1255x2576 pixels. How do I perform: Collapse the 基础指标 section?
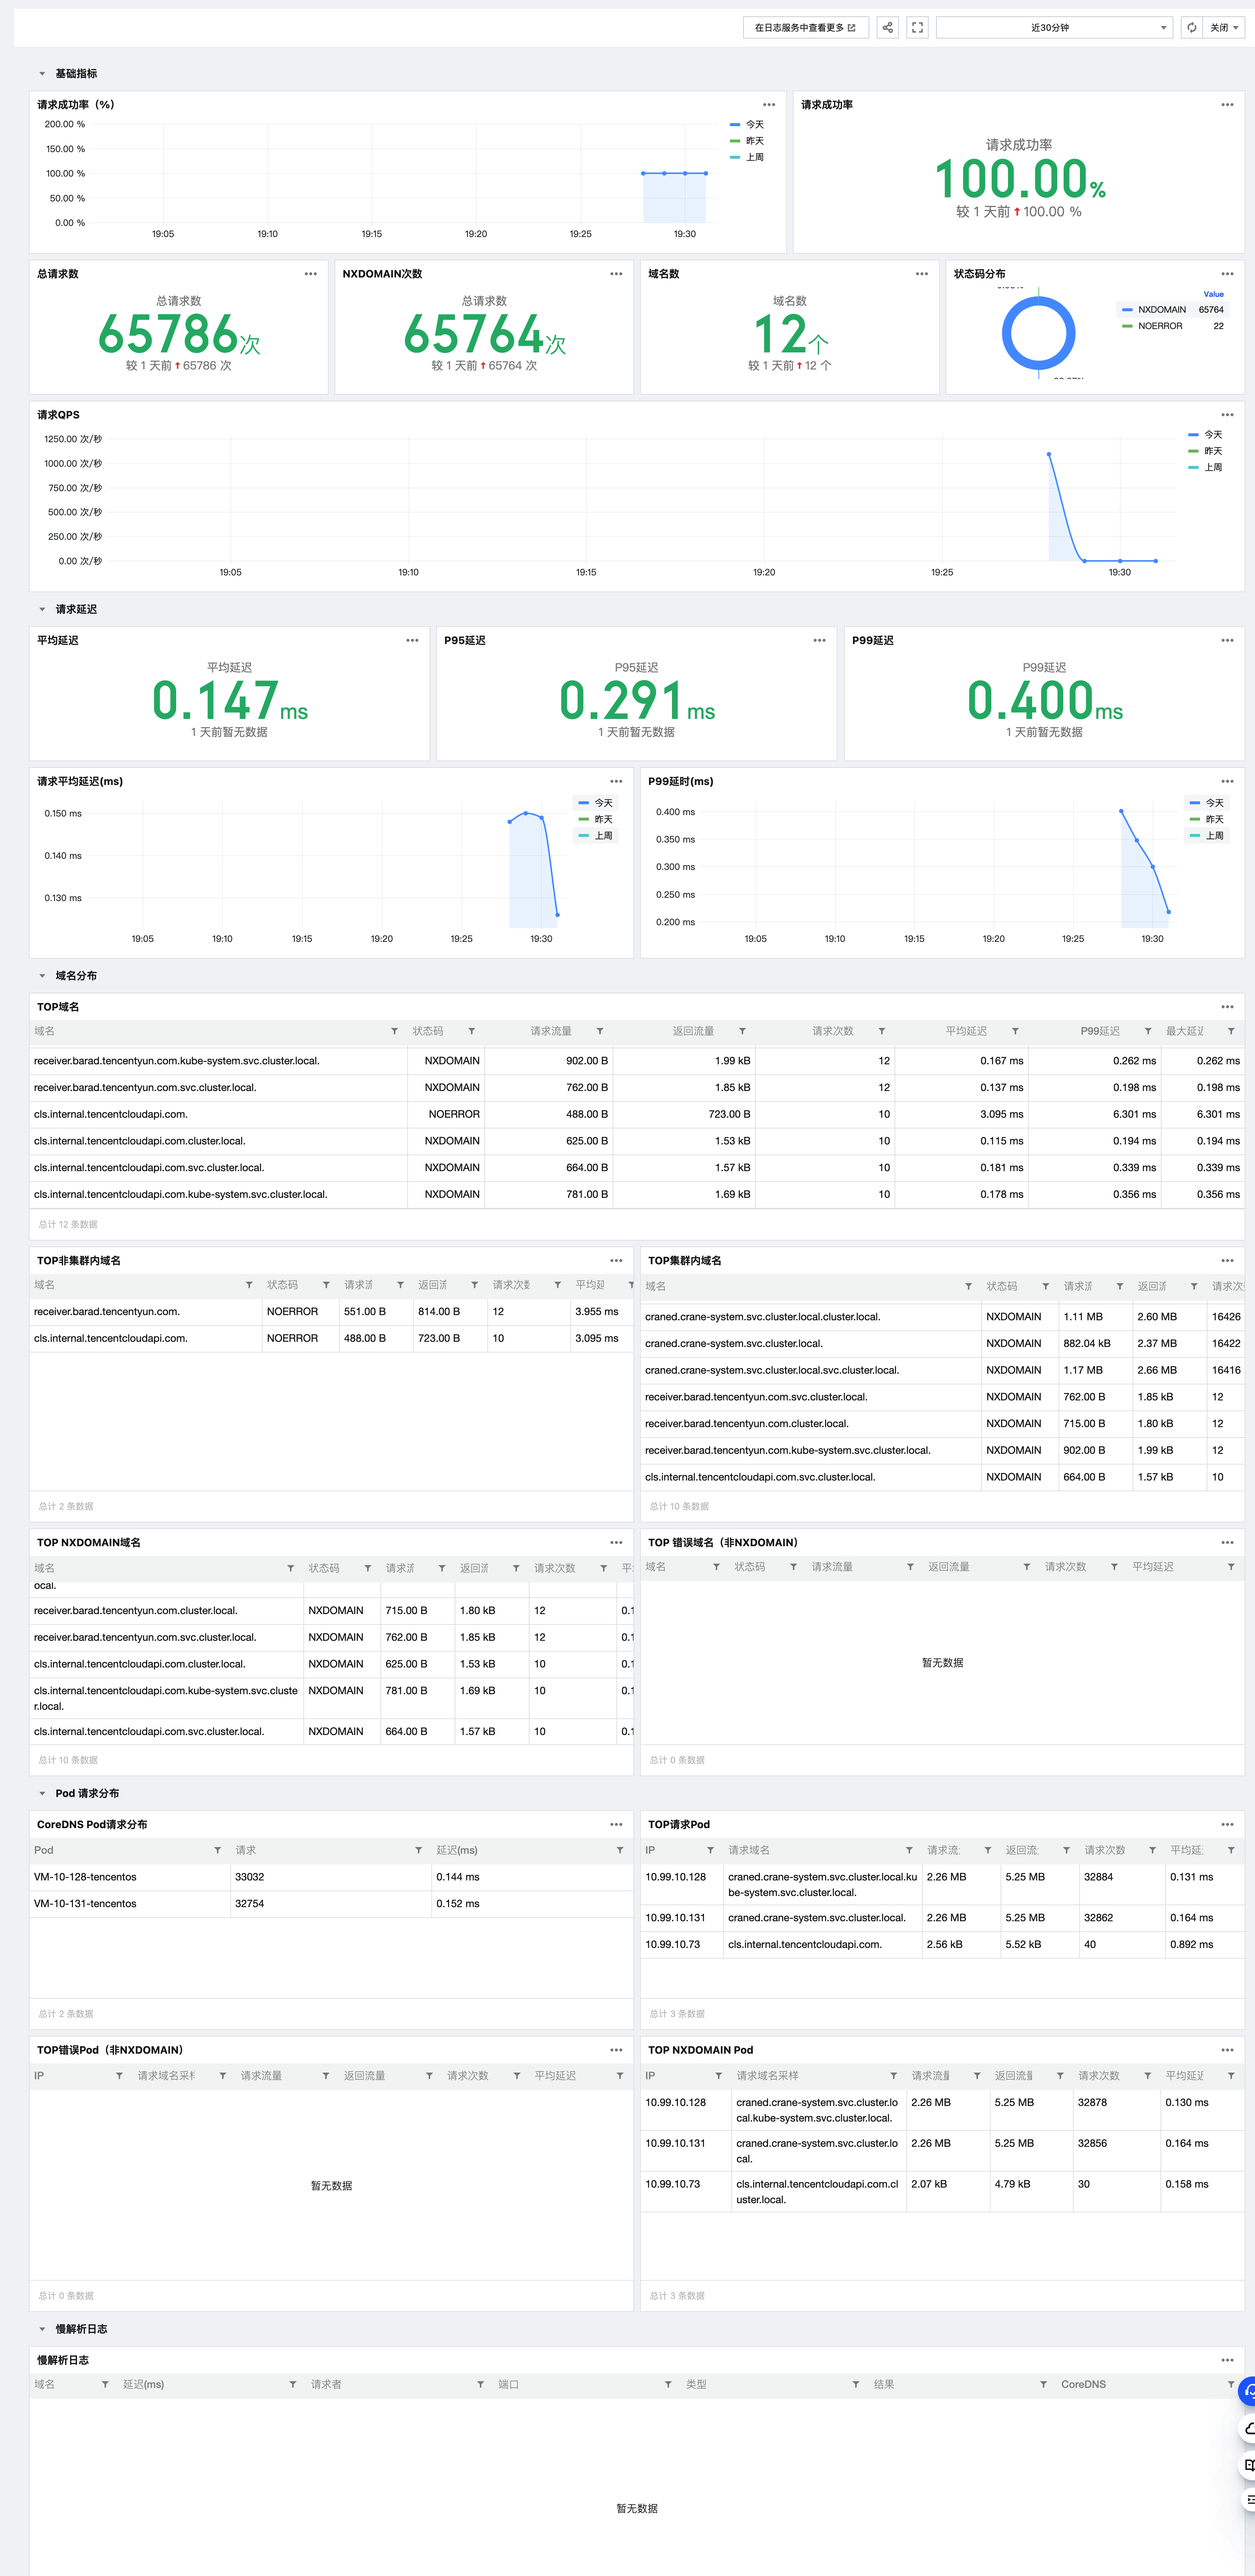coord(42,74)
